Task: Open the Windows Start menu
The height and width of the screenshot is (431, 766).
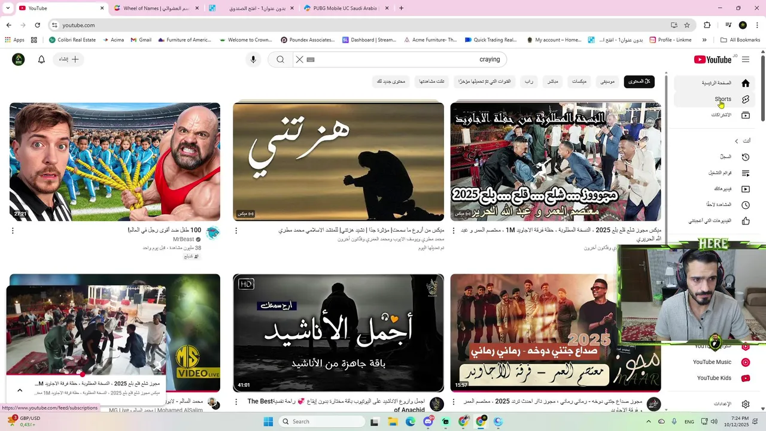Action: pos(268,421)
